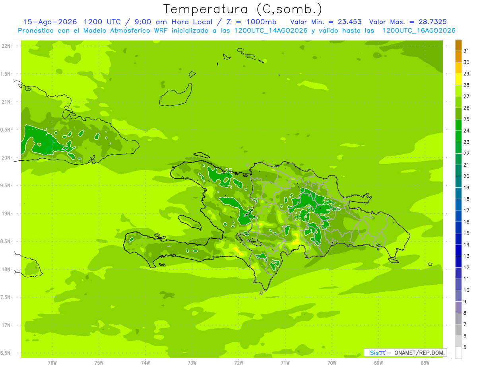The height and width of the screenshot is (368, 477).
Task: Click legend value "5"
Action: [465, 347]
